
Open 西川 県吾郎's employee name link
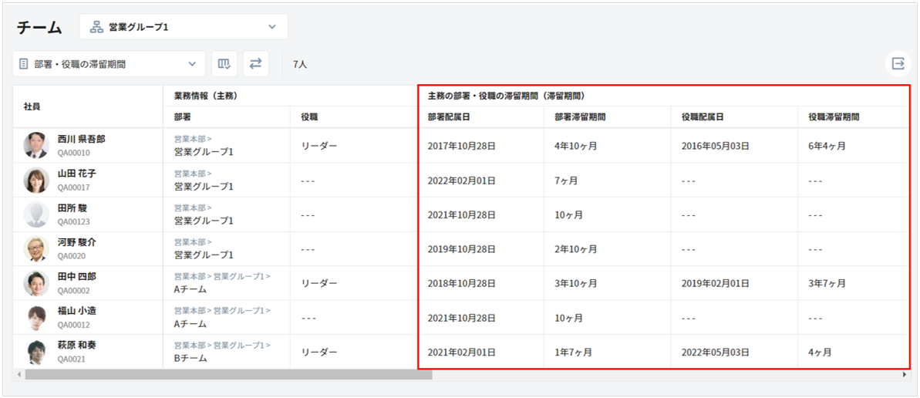pos(81,139)
